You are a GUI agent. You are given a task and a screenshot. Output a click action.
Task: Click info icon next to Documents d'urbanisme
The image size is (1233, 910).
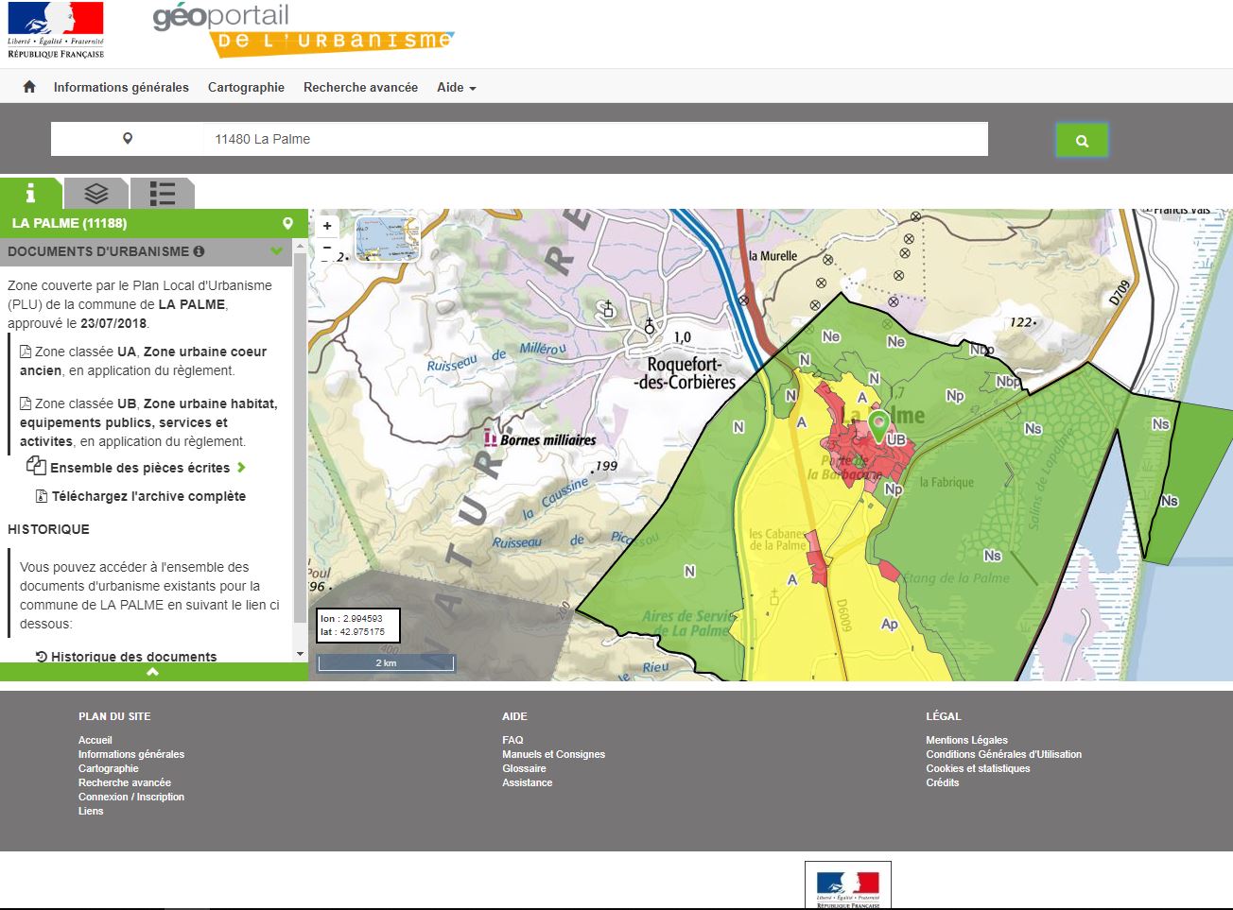(199, 251)
